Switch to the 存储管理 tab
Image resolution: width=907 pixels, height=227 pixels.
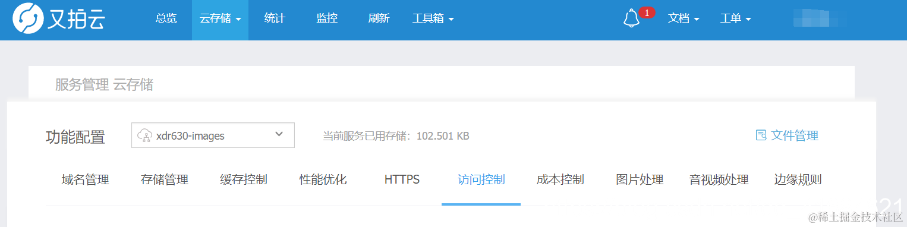(165, 179)
